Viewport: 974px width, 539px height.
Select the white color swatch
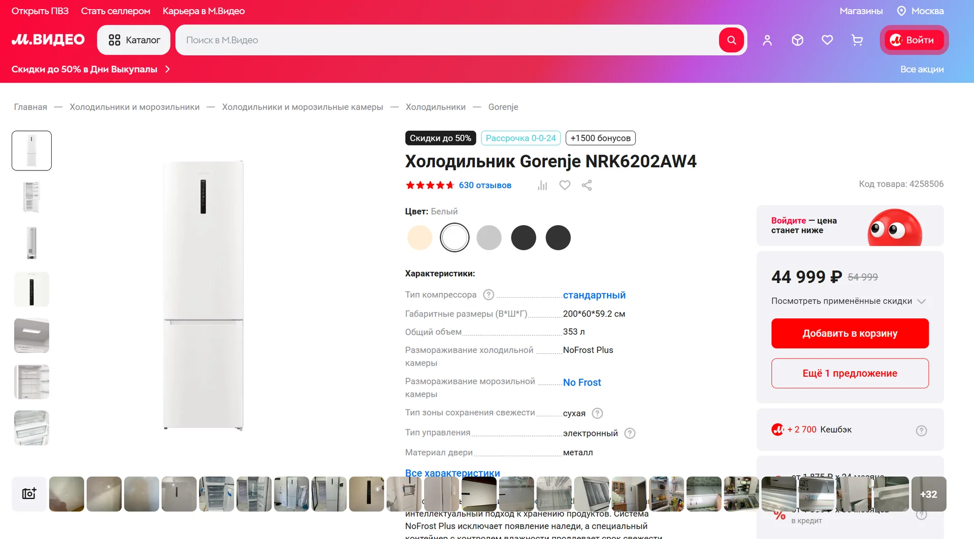coord(455,237)
